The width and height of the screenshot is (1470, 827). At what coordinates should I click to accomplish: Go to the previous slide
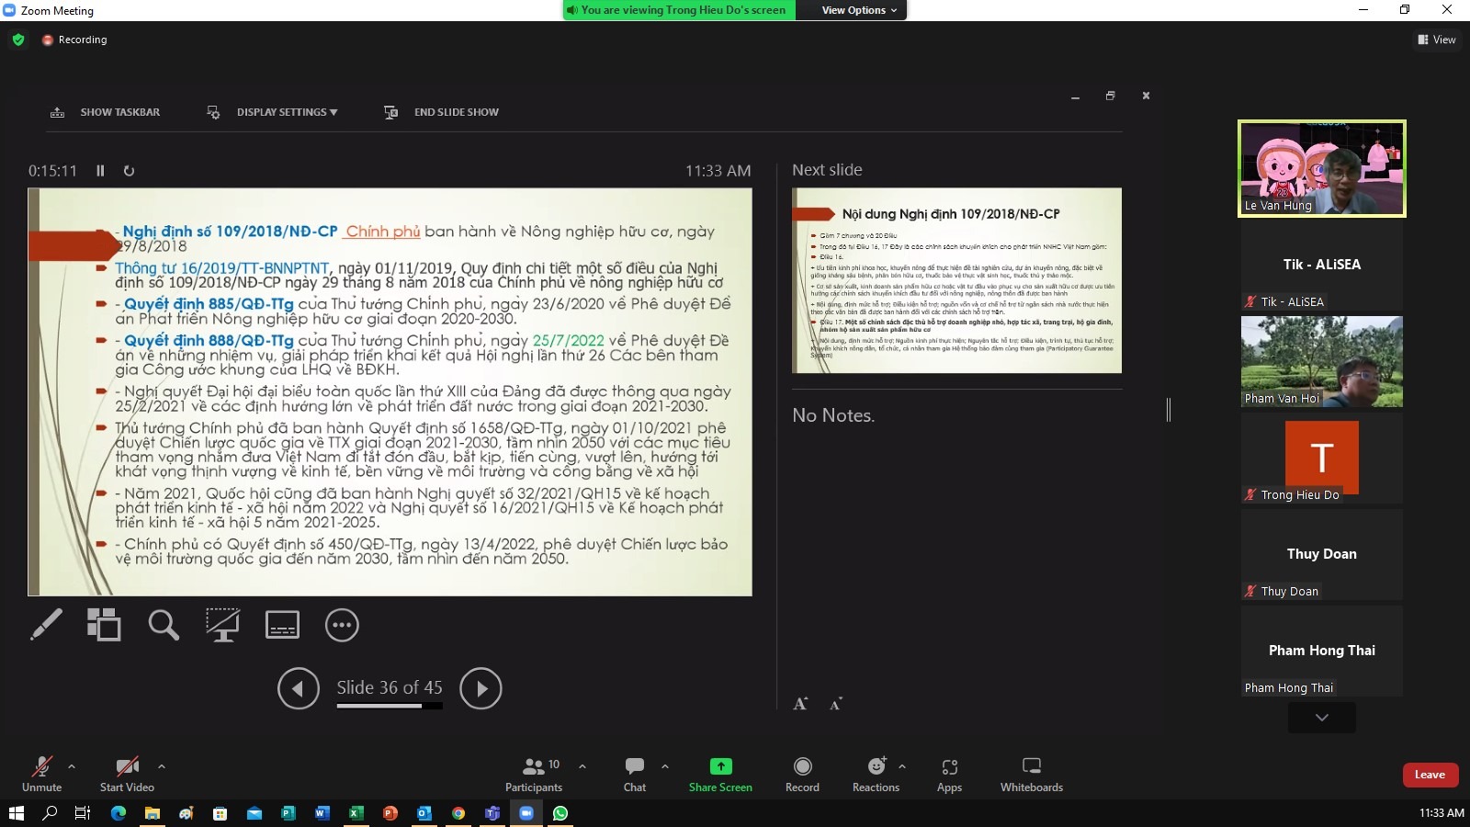click(x=299, y=688)
